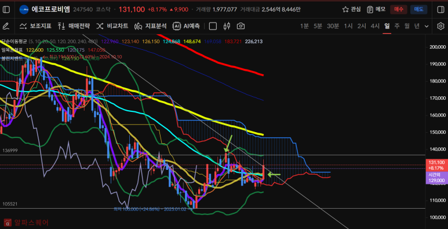Click the 매도 sell button
The width and height of the screenshot is (448, 229).
click(x=418, y=9)
